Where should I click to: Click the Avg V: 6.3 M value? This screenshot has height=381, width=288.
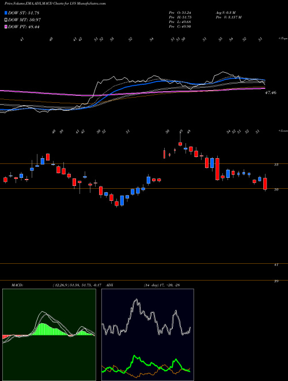[x=225, y=12]
